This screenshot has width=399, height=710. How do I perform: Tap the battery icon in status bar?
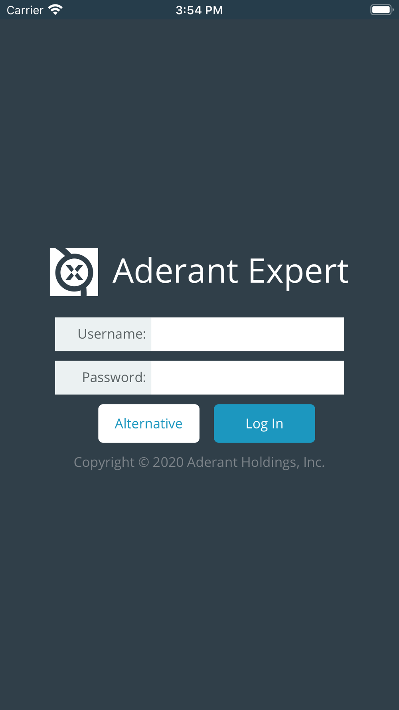(382, 10)
